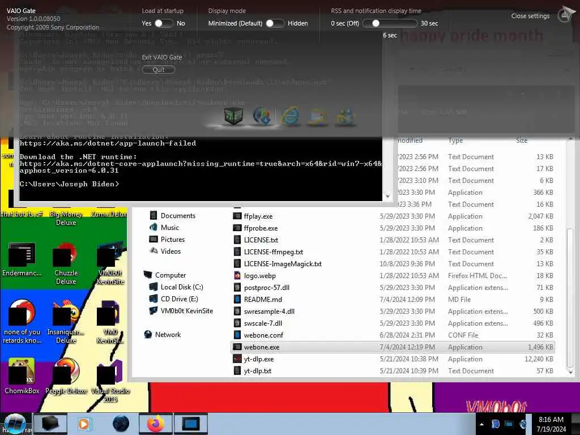The image size is (580, 435).
Task: Open Insaniquarium Deluxe desktop shortcut
Action: point(66,322)
